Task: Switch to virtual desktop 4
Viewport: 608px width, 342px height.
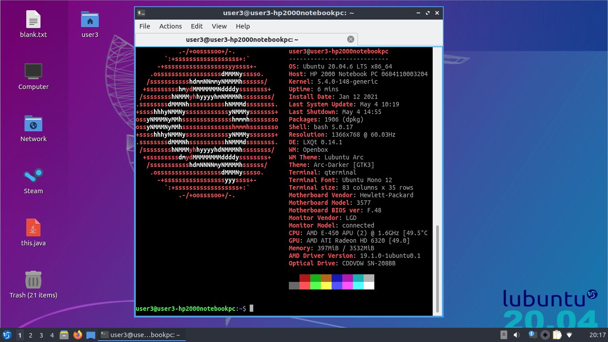Action: (x=52, y=335)
